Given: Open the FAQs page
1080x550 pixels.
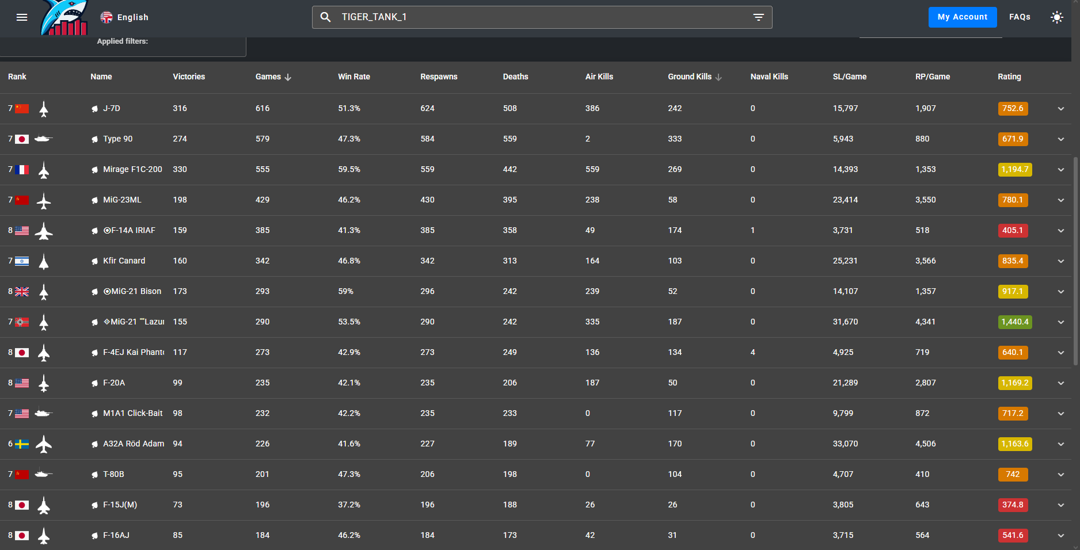Looking at the screenshot, I should click(1019, 17).
